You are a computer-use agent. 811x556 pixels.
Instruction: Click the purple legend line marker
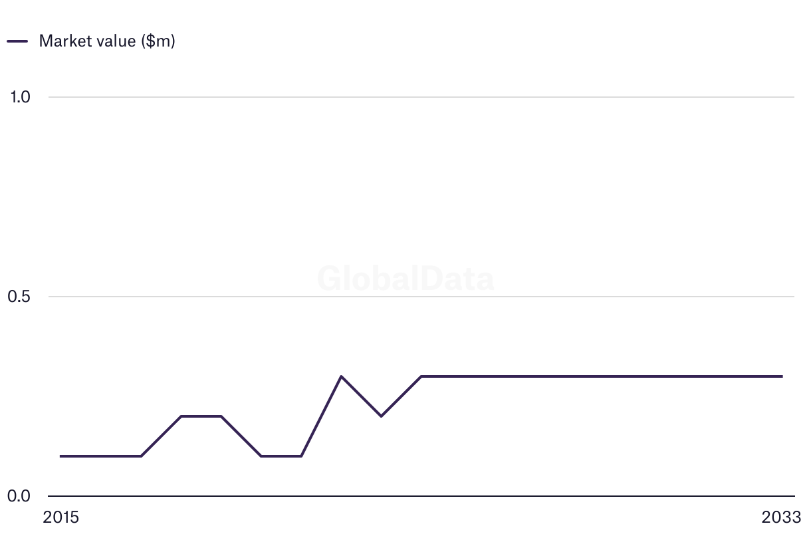pyautogui.click(x=17, y=41)
